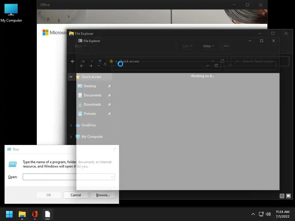Click the blank document taskbar icon

[48, 214]
